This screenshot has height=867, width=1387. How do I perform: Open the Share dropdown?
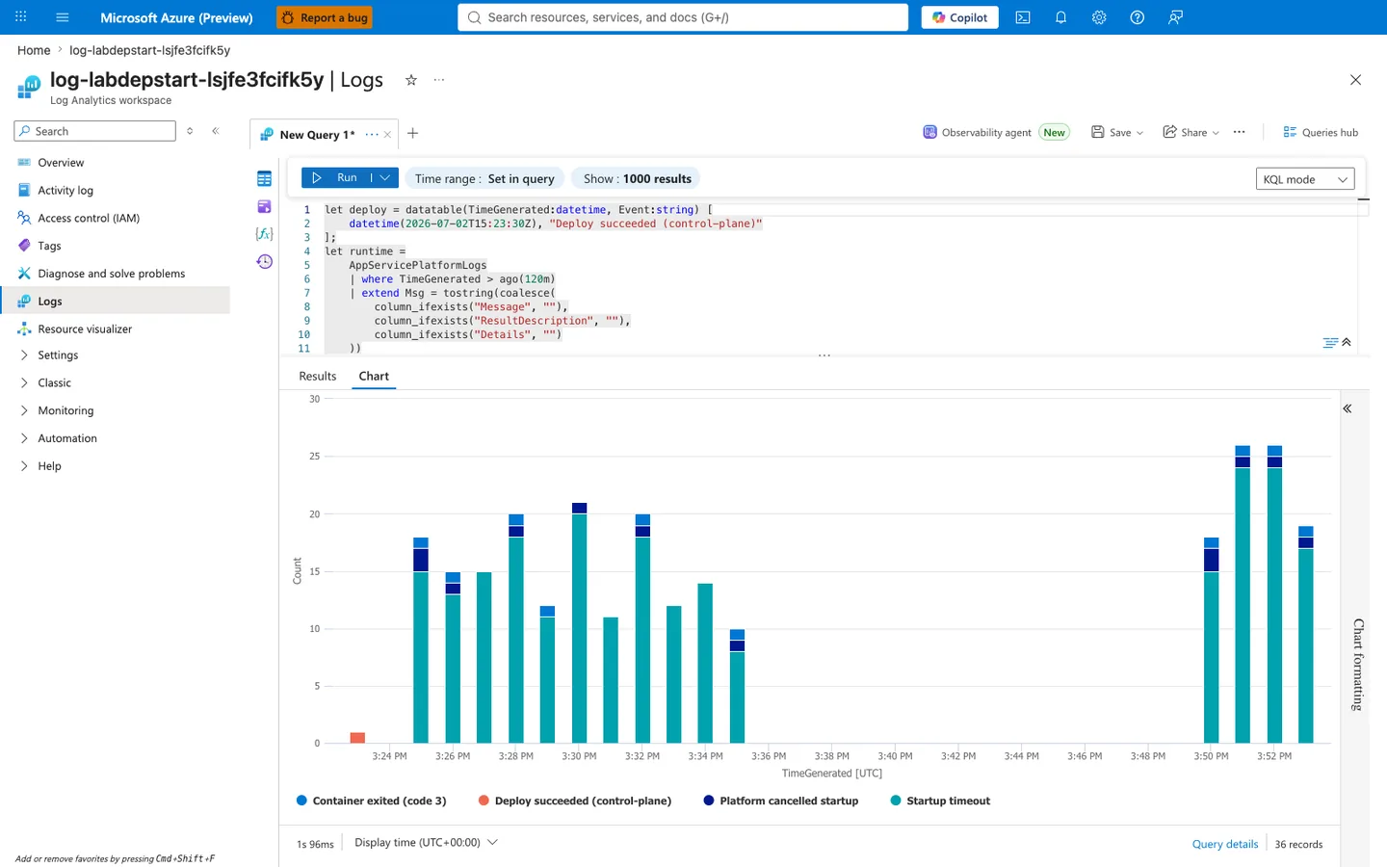click(1191, 133)
